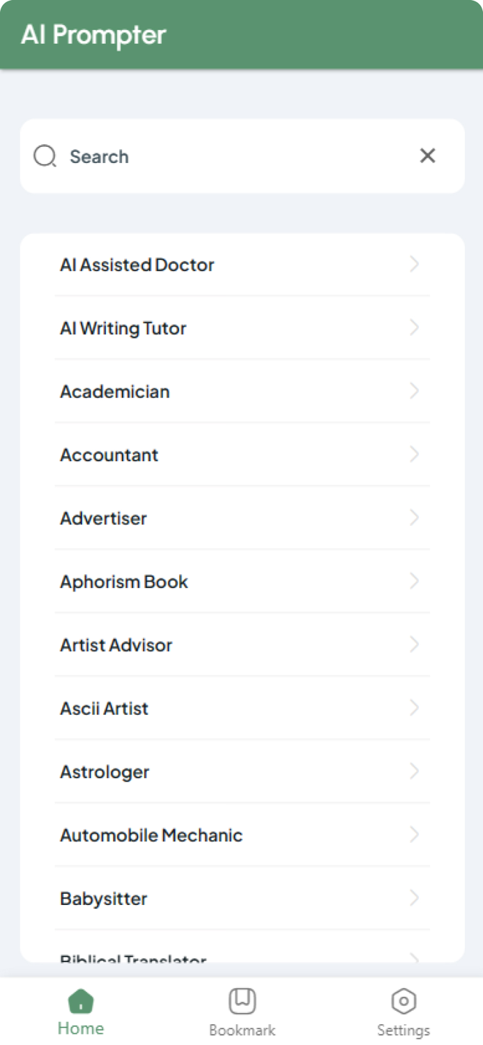
Task: Expand the Artist Advisor row arrow
Action: click(415, 644)
